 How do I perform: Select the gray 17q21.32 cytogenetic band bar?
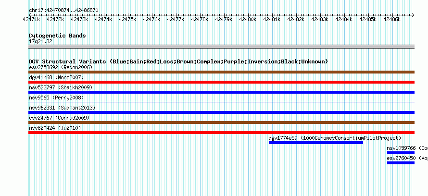pyautogui.click(x=221, y=47)
